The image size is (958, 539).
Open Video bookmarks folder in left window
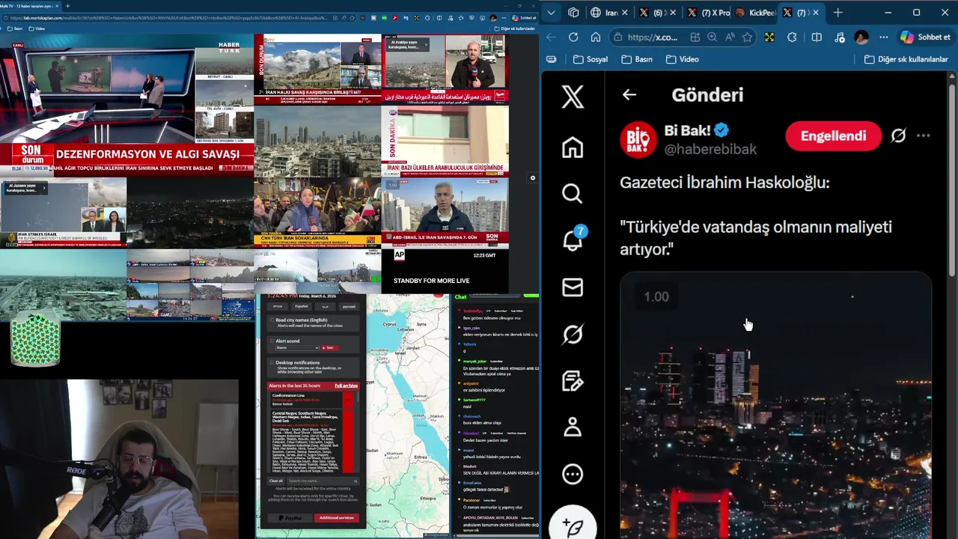(x=37, y=28)
